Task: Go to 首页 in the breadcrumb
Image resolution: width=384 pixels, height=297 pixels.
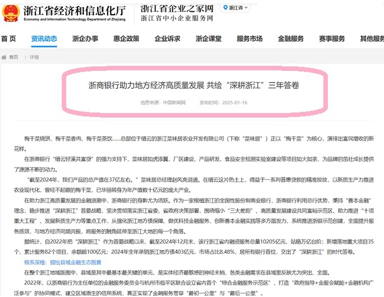Action: point(13,57)
